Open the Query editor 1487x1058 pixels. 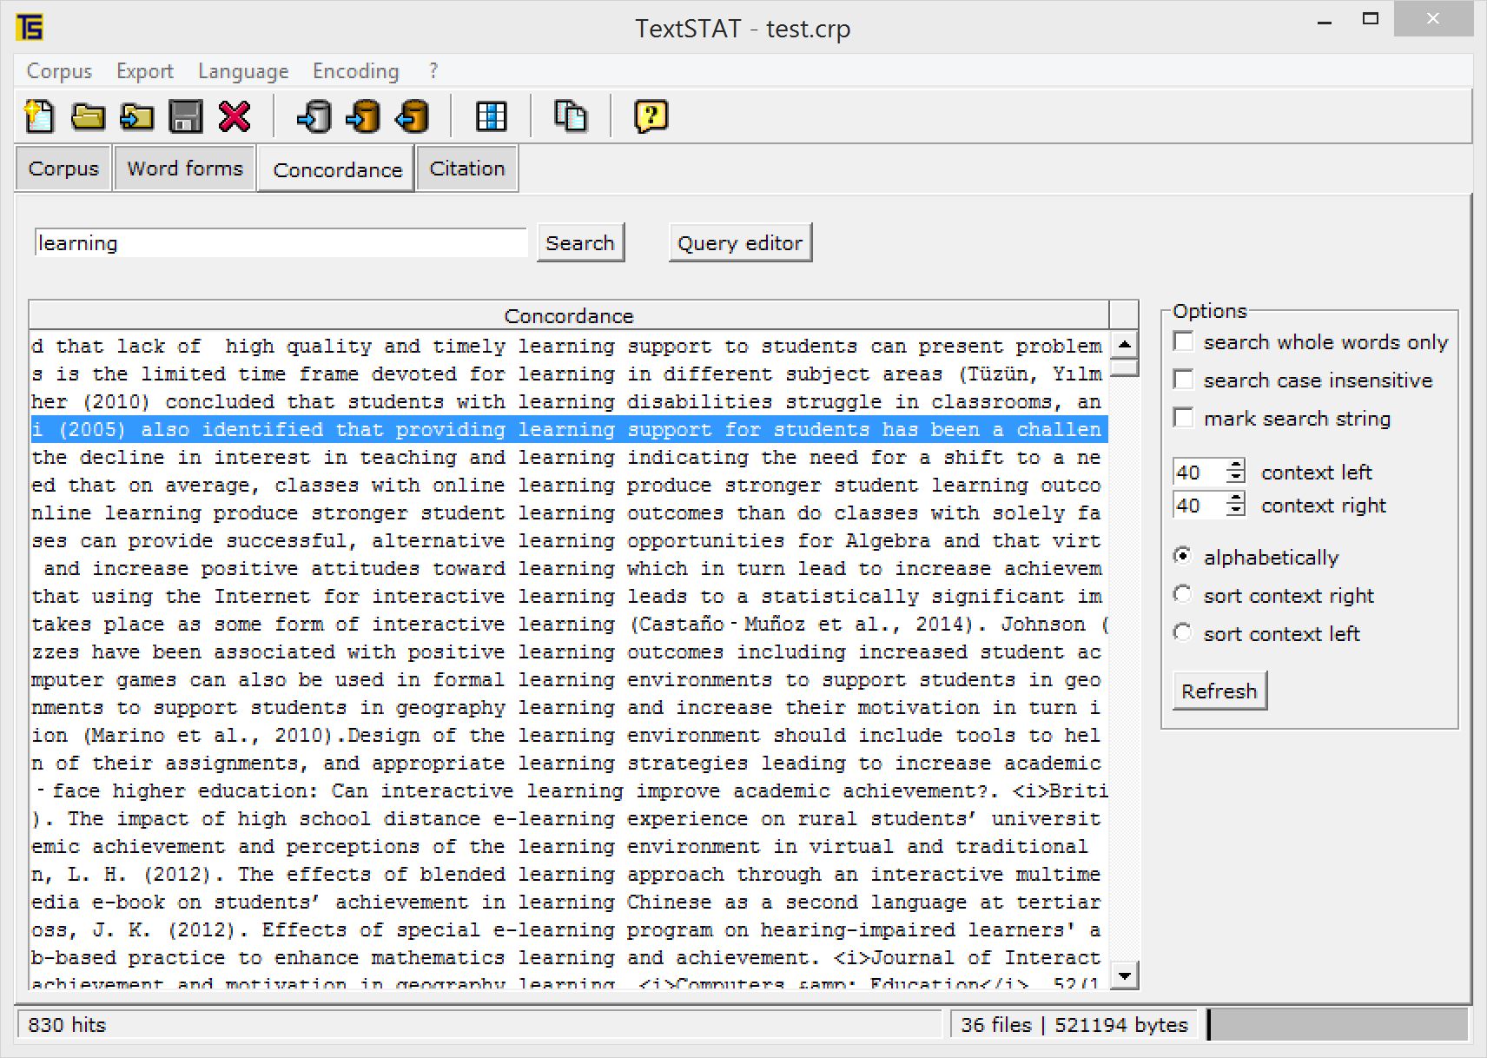tap(740, 243)
